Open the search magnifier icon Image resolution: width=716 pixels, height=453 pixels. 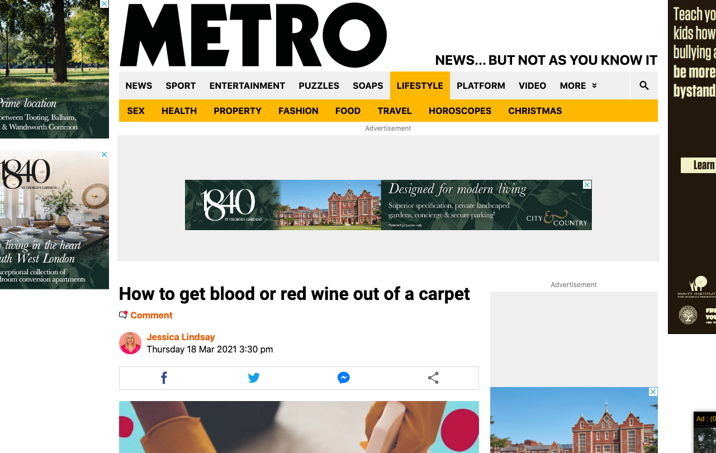(x=643, y=85)
